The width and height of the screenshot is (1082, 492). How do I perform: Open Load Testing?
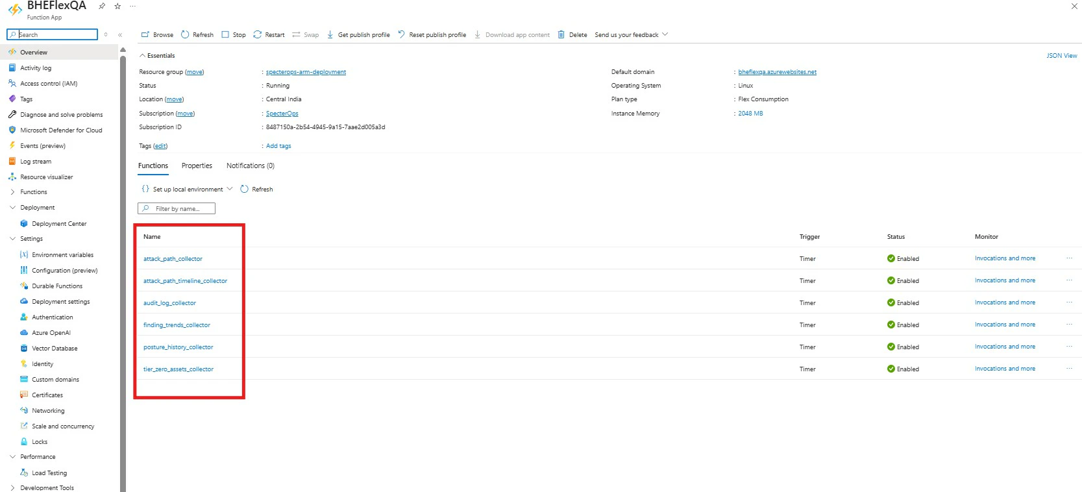(x=49, y=473)
